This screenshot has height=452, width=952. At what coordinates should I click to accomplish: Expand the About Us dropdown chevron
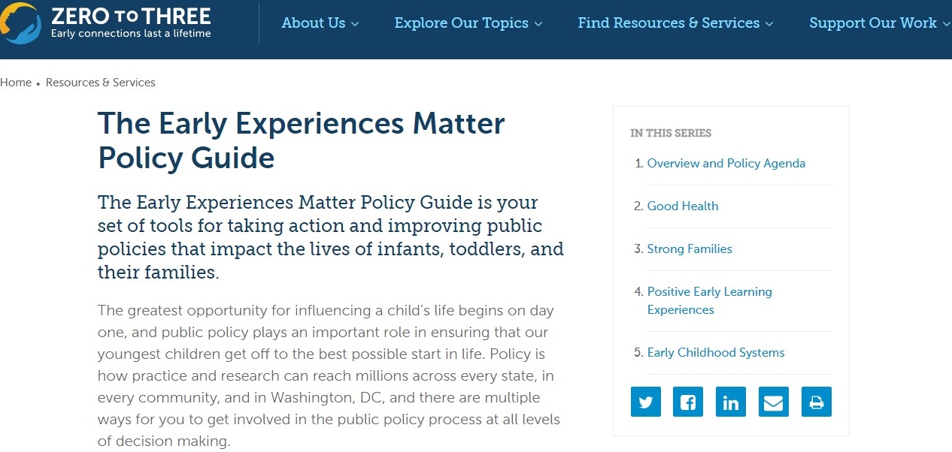[x=355, y=24]
